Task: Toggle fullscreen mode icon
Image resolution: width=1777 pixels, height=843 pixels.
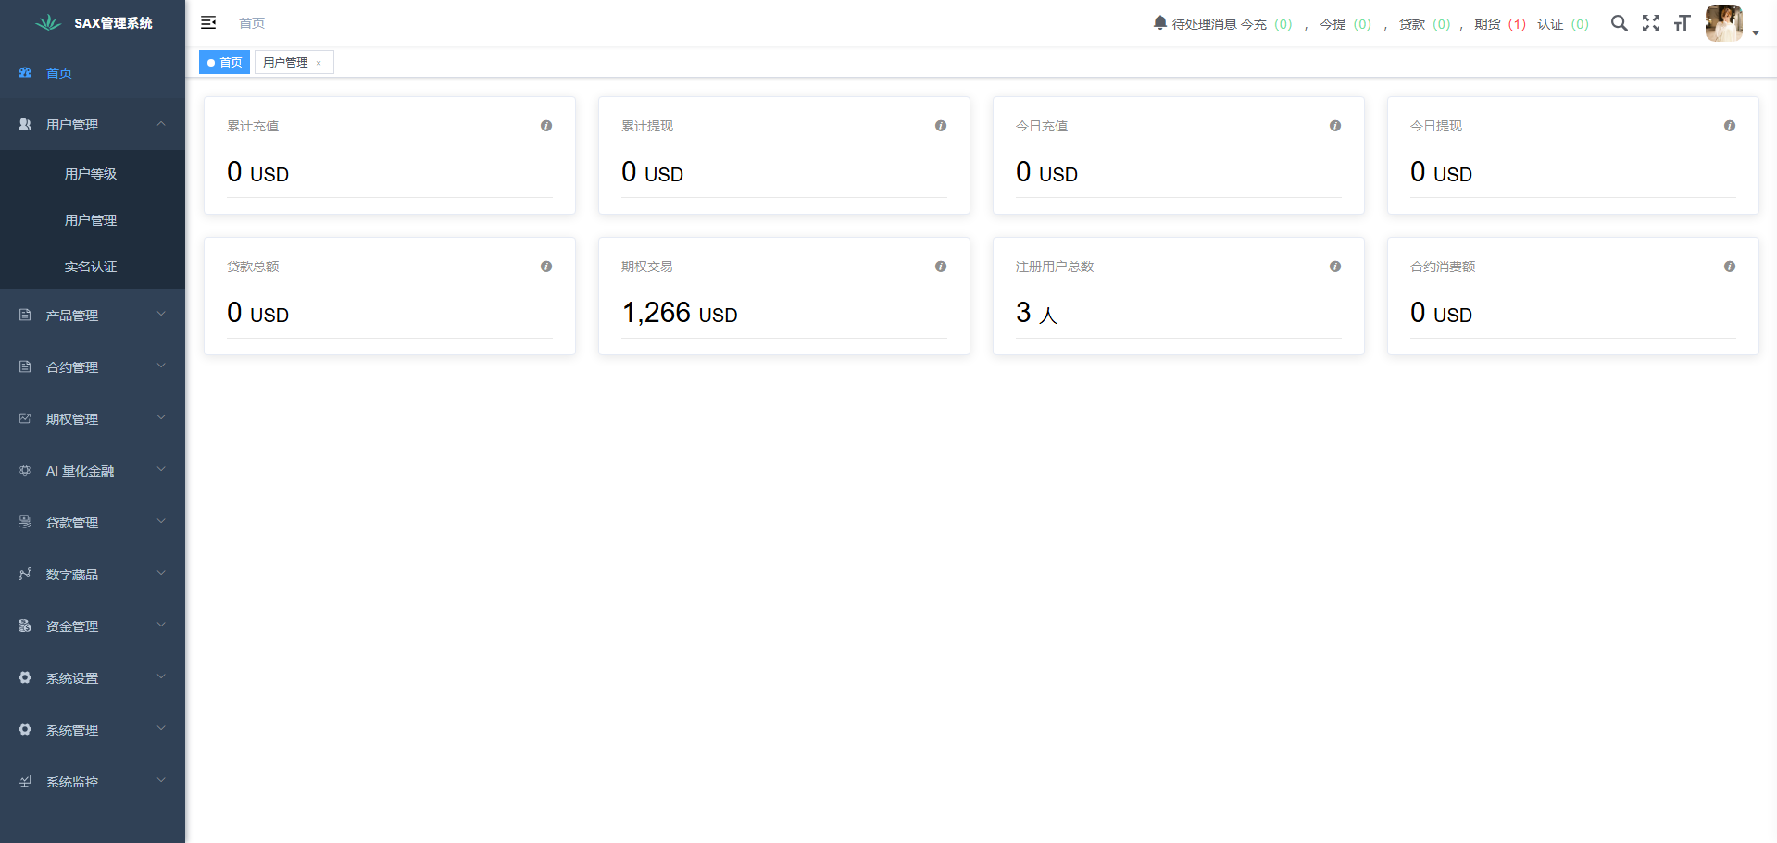Action: (x=1651, y=23)
